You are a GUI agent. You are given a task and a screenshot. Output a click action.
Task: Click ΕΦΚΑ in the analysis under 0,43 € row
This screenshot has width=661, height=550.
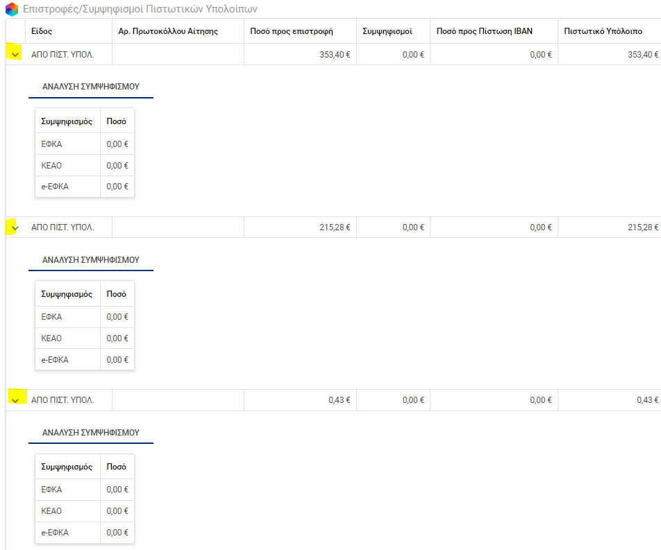[x=51, y=490]
